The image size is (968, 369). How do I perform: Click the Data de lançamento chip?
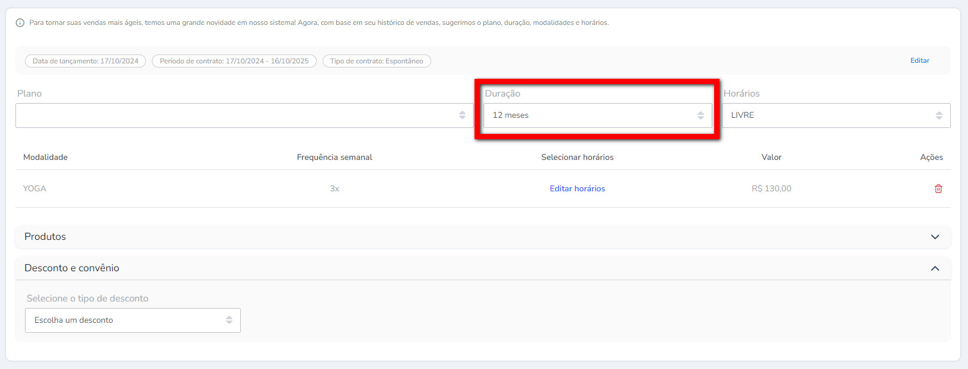(x=85, y=61)
